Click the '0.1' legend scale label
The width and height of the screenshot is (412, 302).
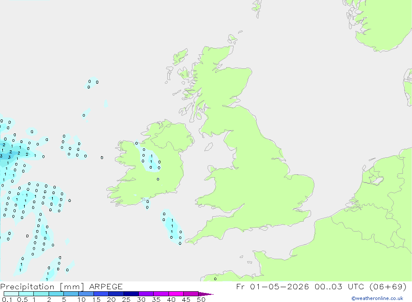click(x=7, y=300)
